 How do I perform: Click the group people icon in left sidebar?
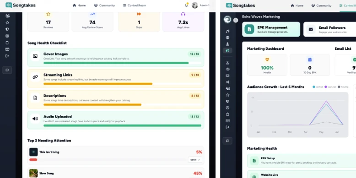pyautogui.click(x=7, y=16)
